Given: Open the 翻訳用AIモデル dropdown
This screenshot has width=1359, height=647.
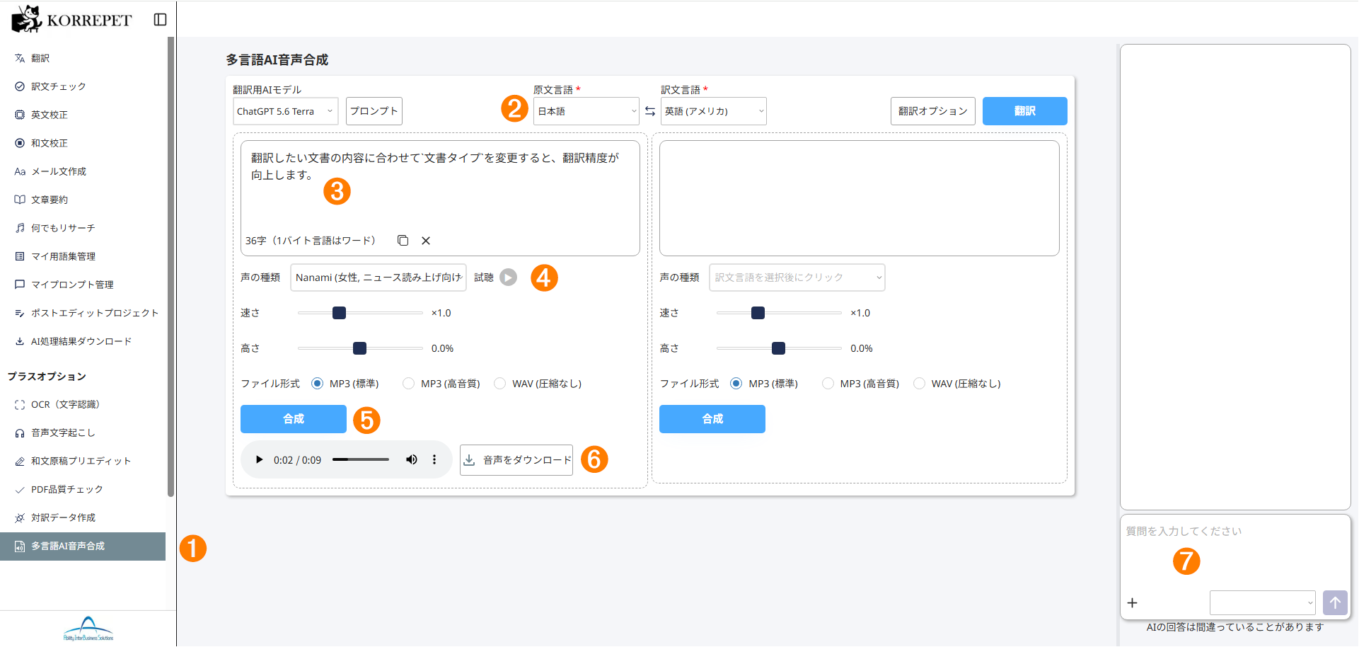Looking at the screenshot, I should 286,111.
